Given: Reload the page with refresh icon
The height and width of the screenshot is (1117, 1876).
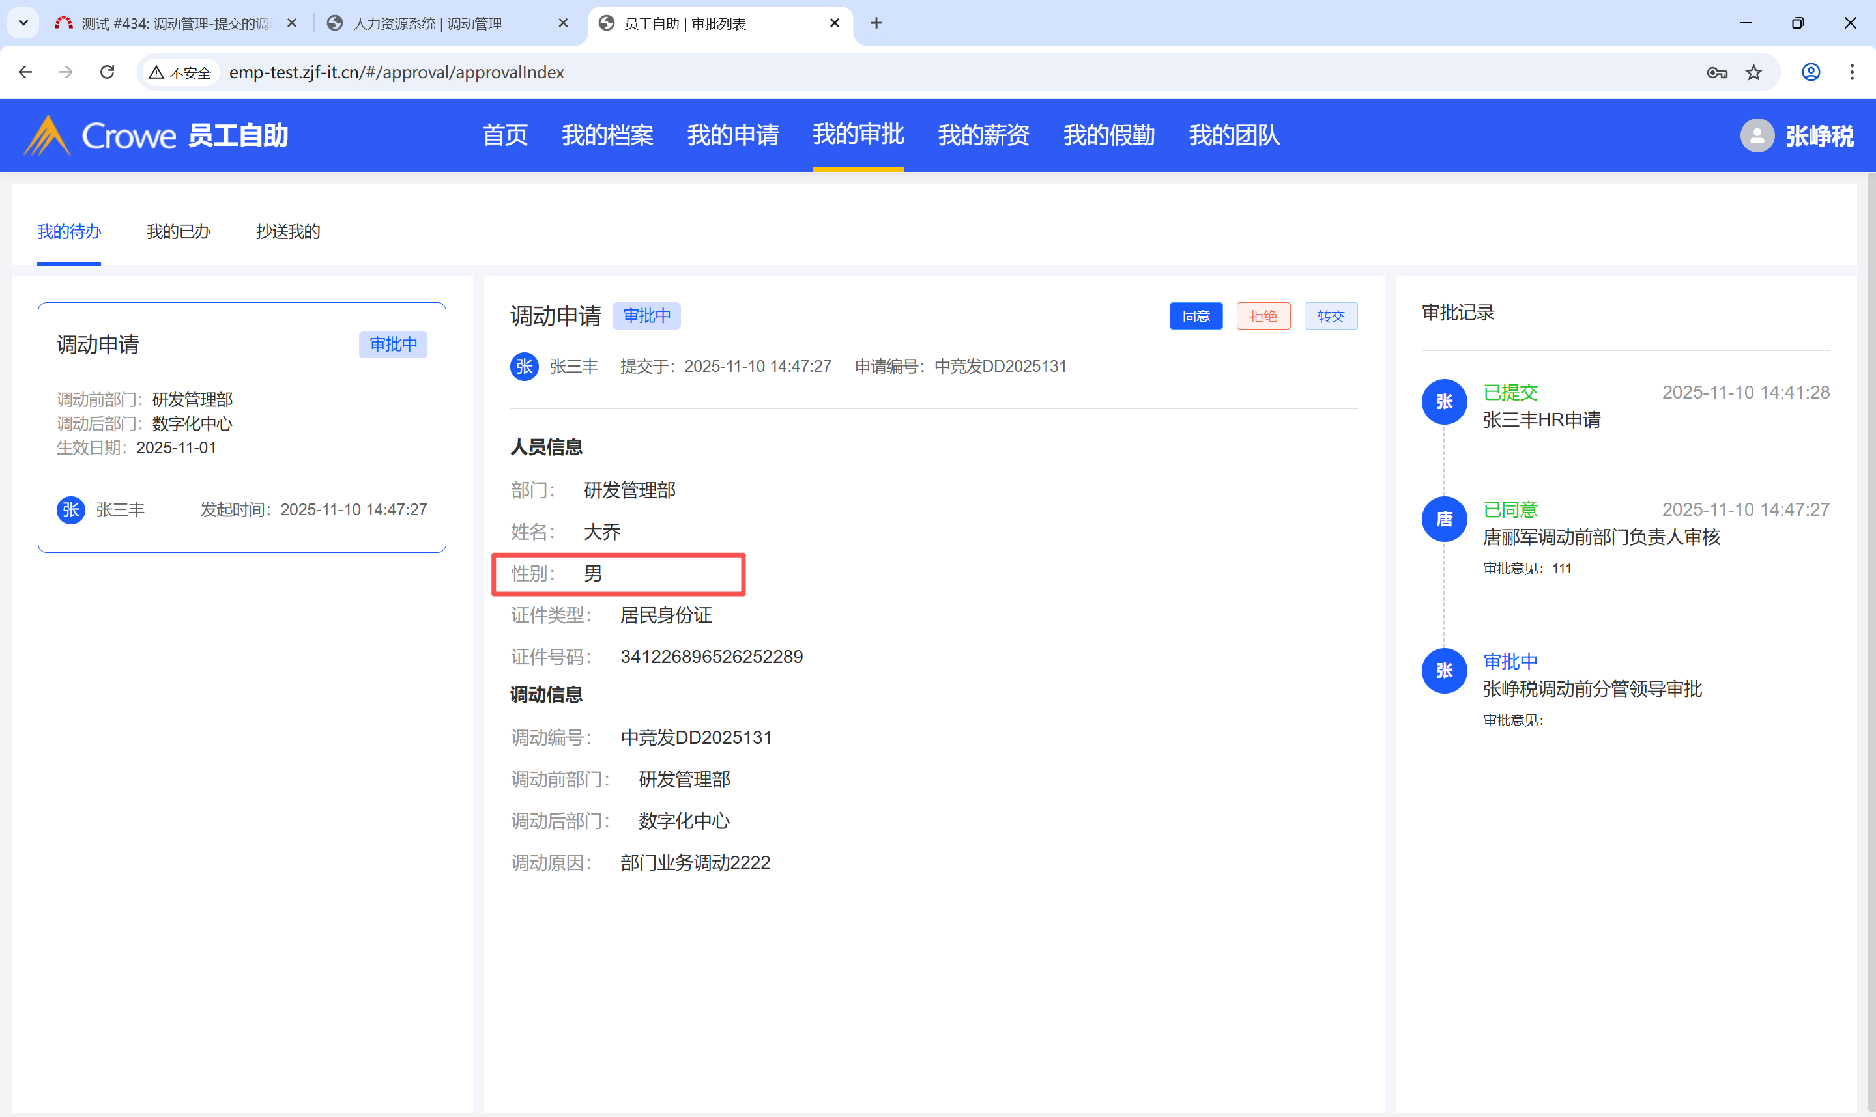Looking at the screenshot, I should pyautogui.click(x=107, y=72).
